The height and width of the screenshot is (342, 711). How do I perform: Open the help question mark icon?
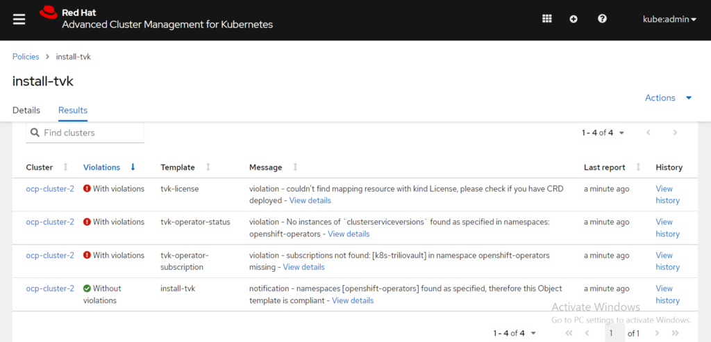tap(602, 19)
